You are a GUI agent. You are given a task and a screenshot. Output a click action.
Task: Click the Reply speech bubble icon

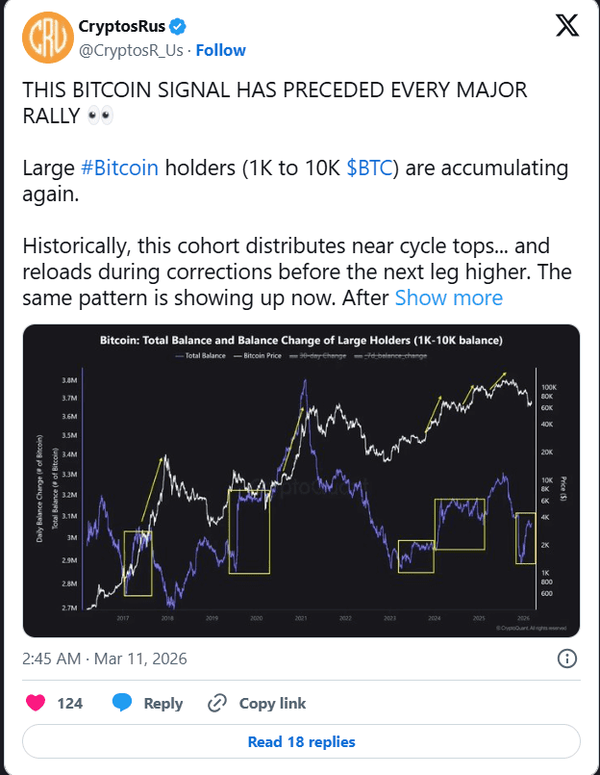click(122, 704)
